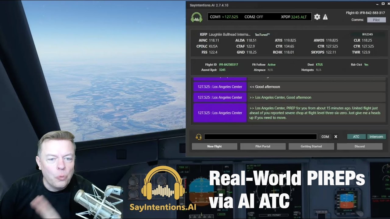
Task: Switch to Intercom mode
Action: point(376,137)
